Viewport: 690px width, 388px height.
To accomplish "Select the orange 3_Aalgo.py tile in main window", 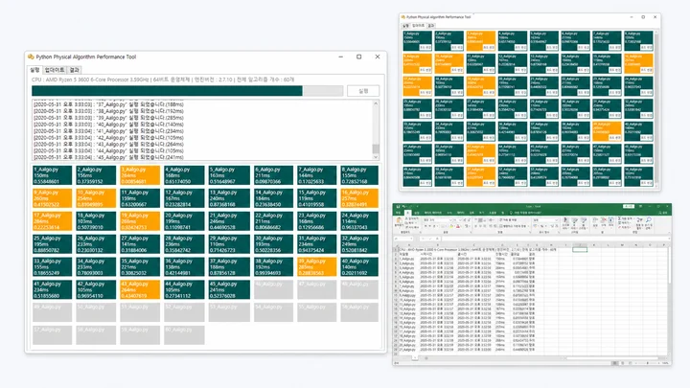I will pos(140,175).
